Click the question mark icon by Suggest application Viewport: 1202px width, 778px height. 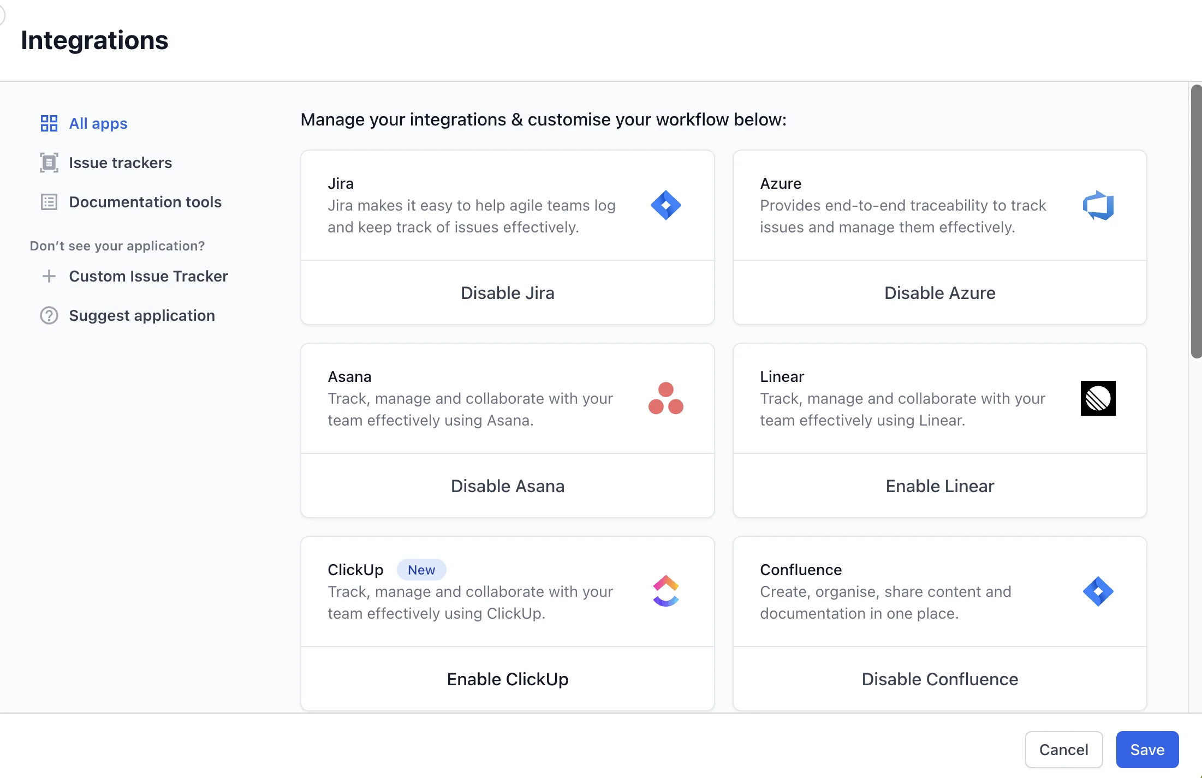tap(49, 315)
